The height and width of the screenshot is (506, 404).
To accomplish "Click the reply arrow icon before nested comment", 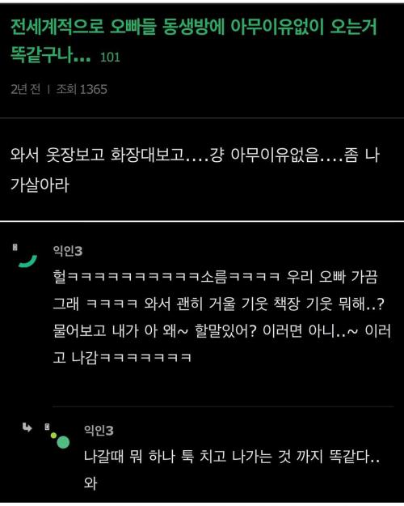I will [x=27, y=427].
